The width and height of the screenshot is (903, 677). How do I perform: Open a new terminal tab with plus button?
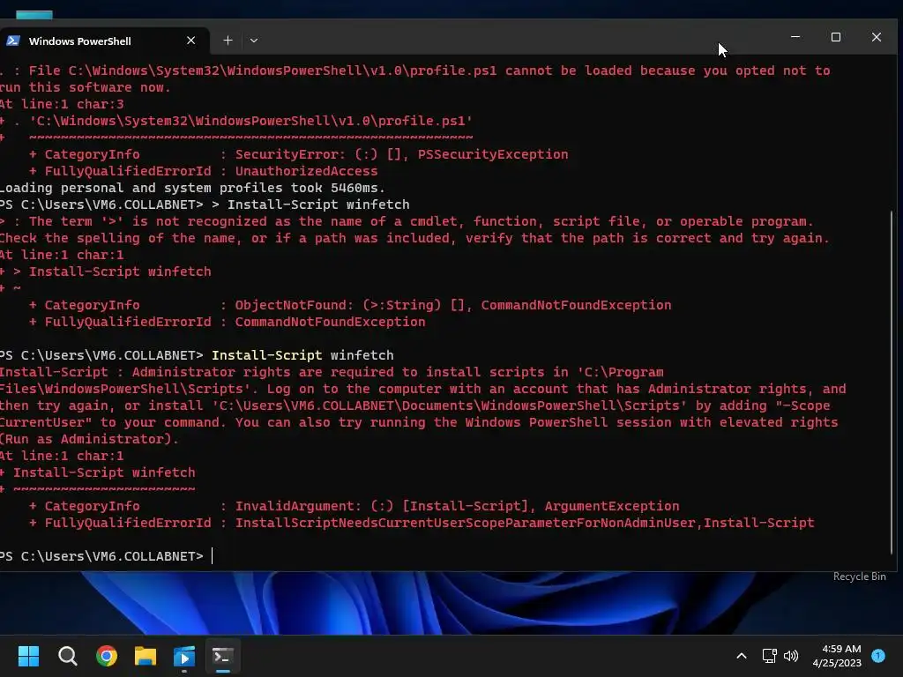[228, 41]
